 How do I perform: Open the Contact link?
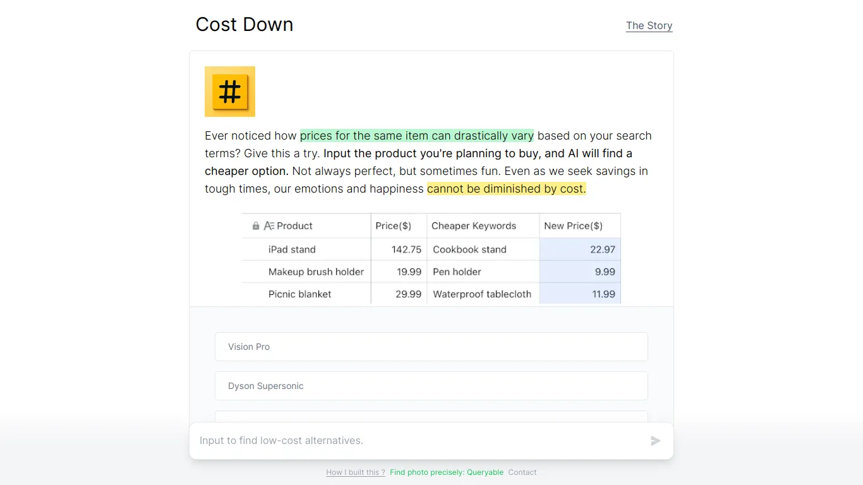522,472
